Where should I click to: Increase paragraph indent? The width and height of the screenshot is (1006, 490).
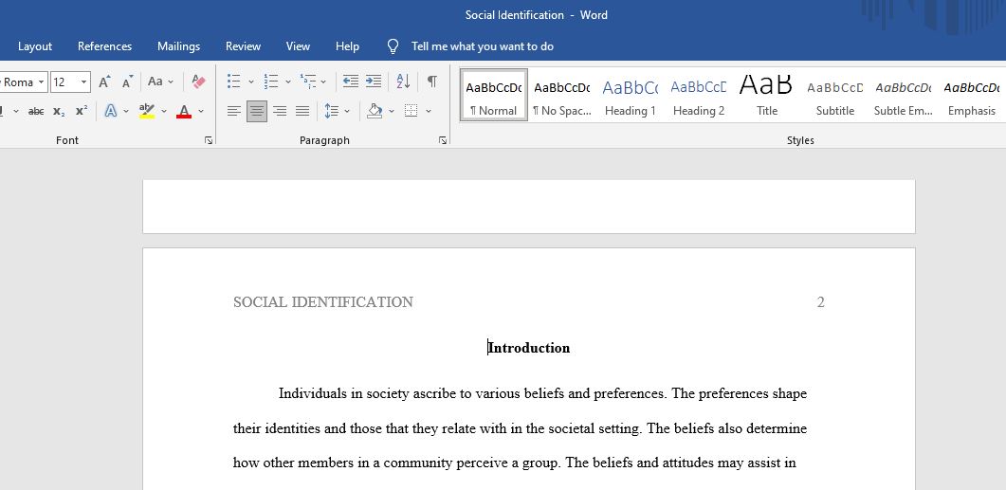pyautogui.click(x=374, y=82)
